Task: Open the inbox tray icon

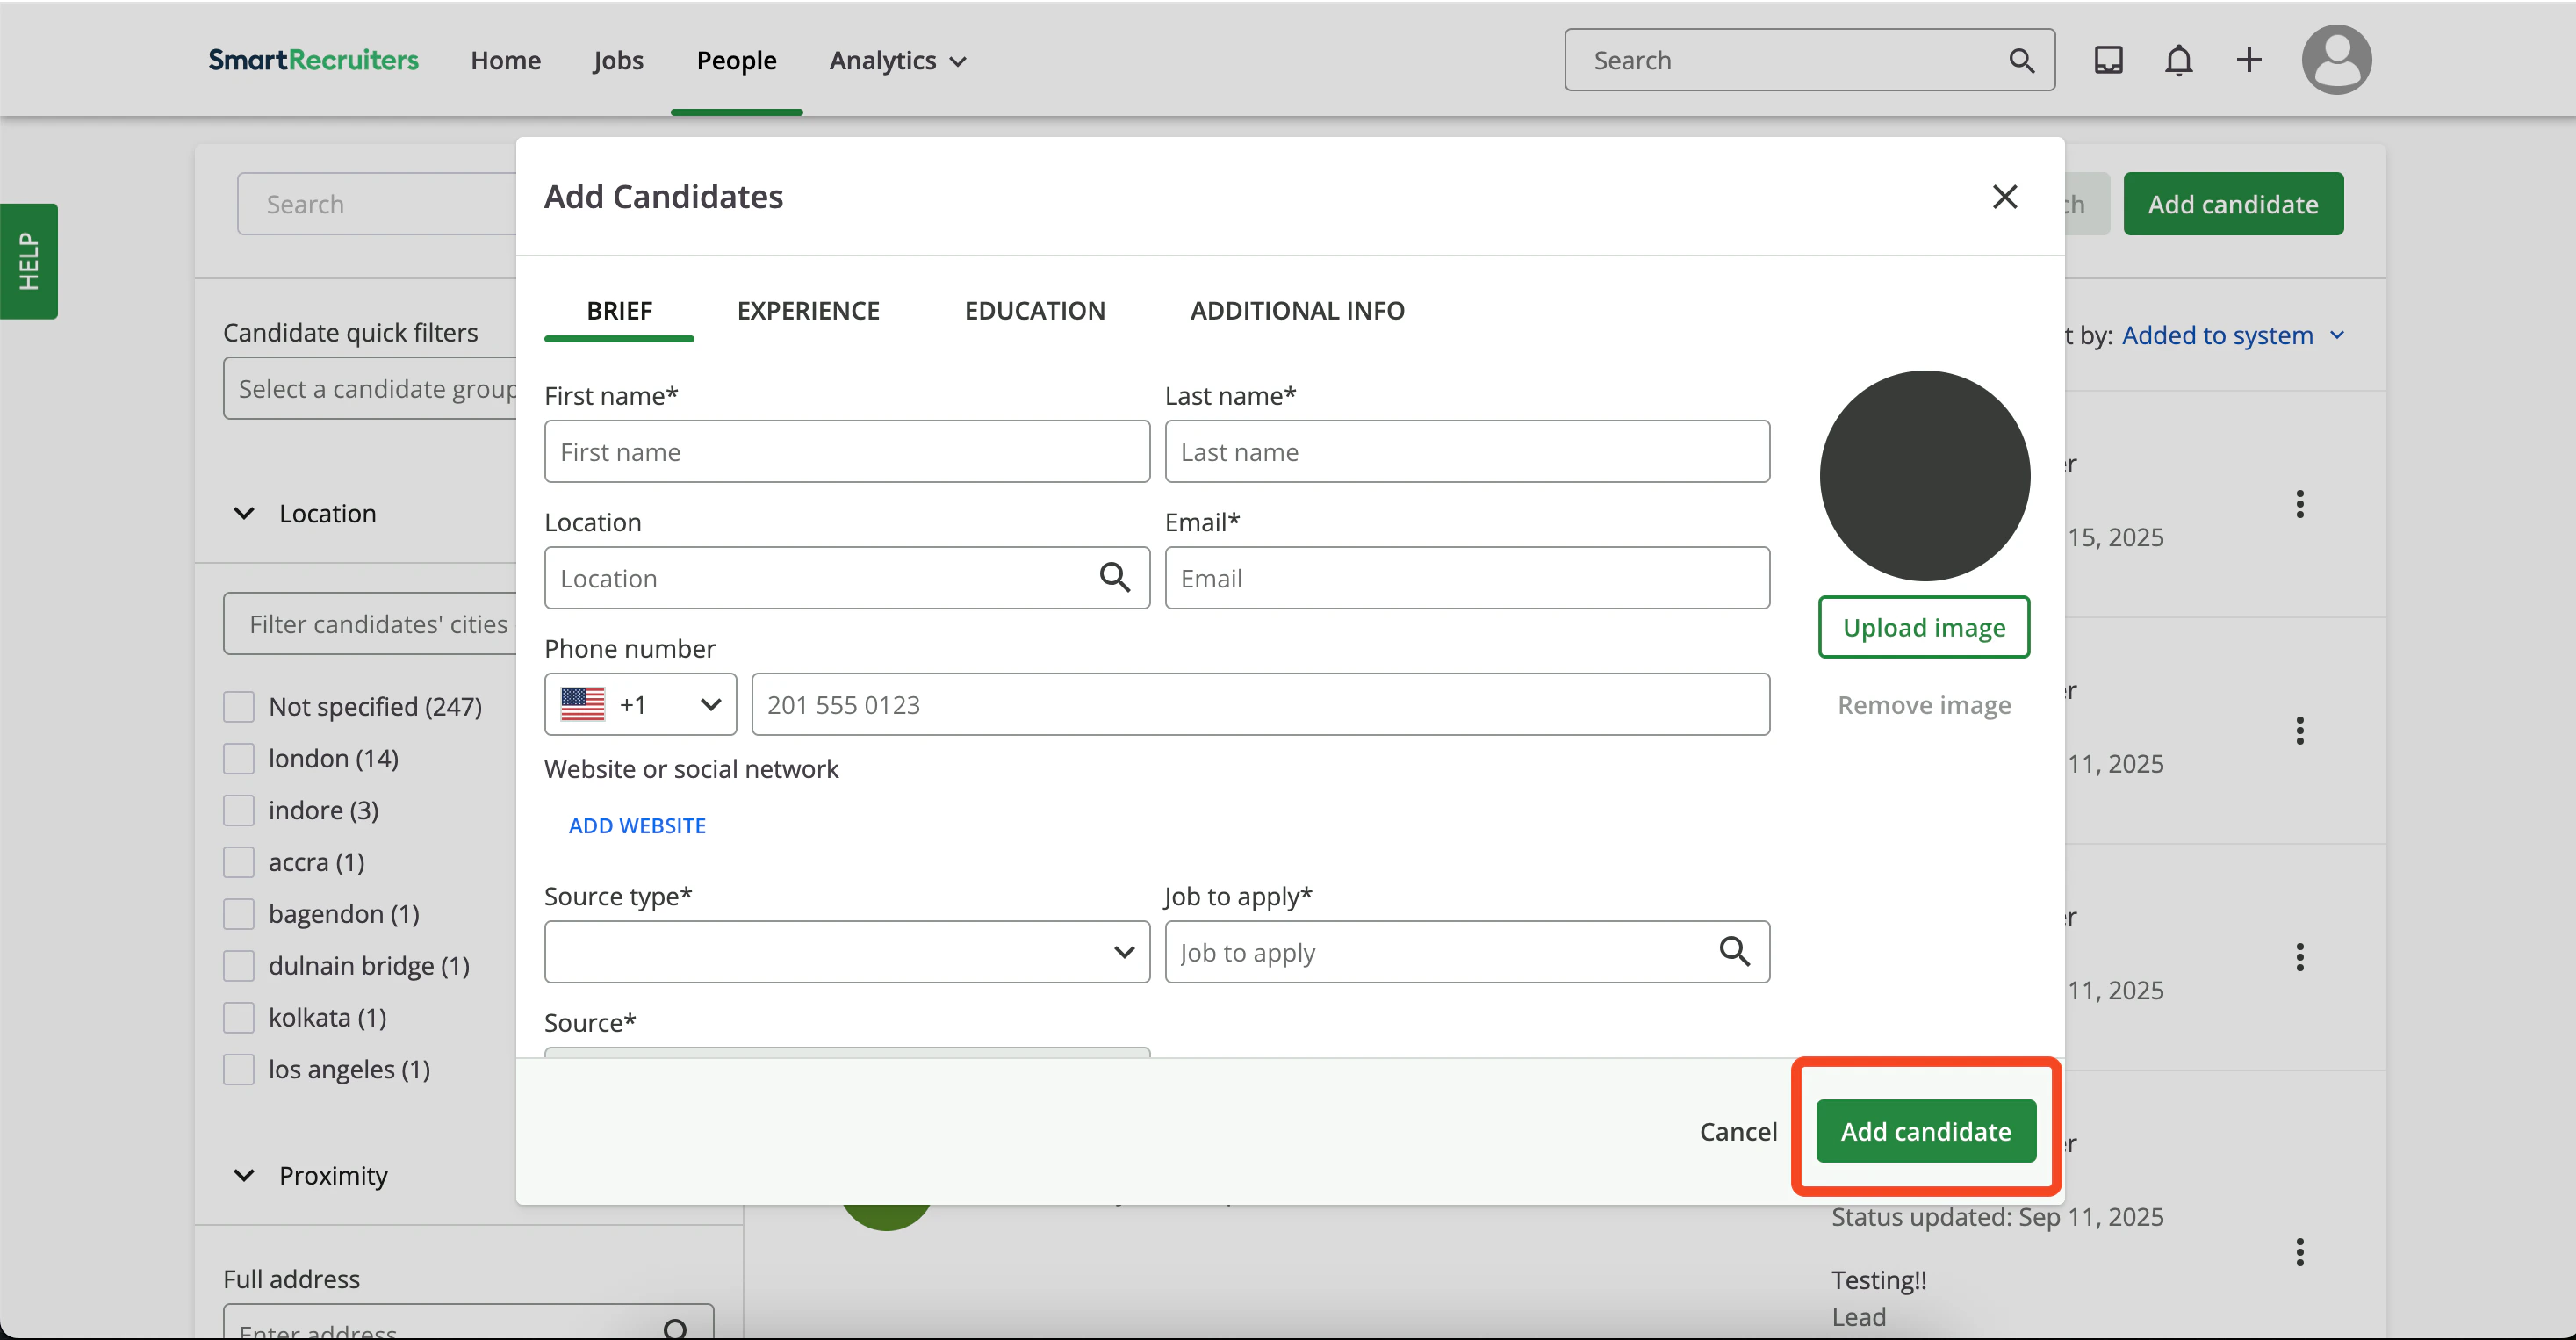Action: [x=2108, y=61]
